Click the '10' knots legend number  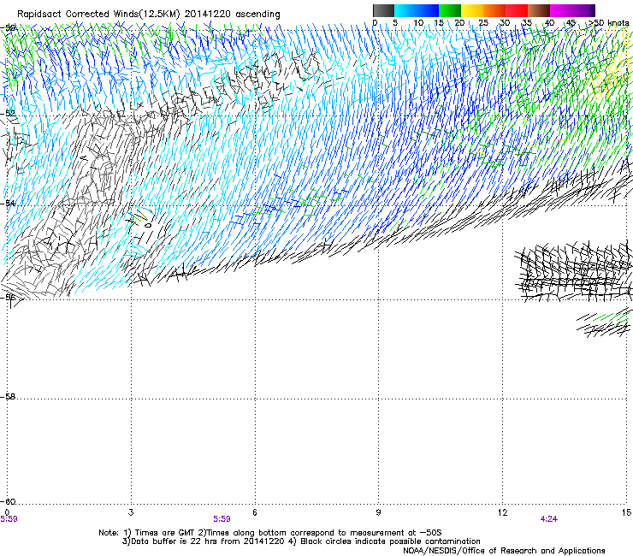418,23
